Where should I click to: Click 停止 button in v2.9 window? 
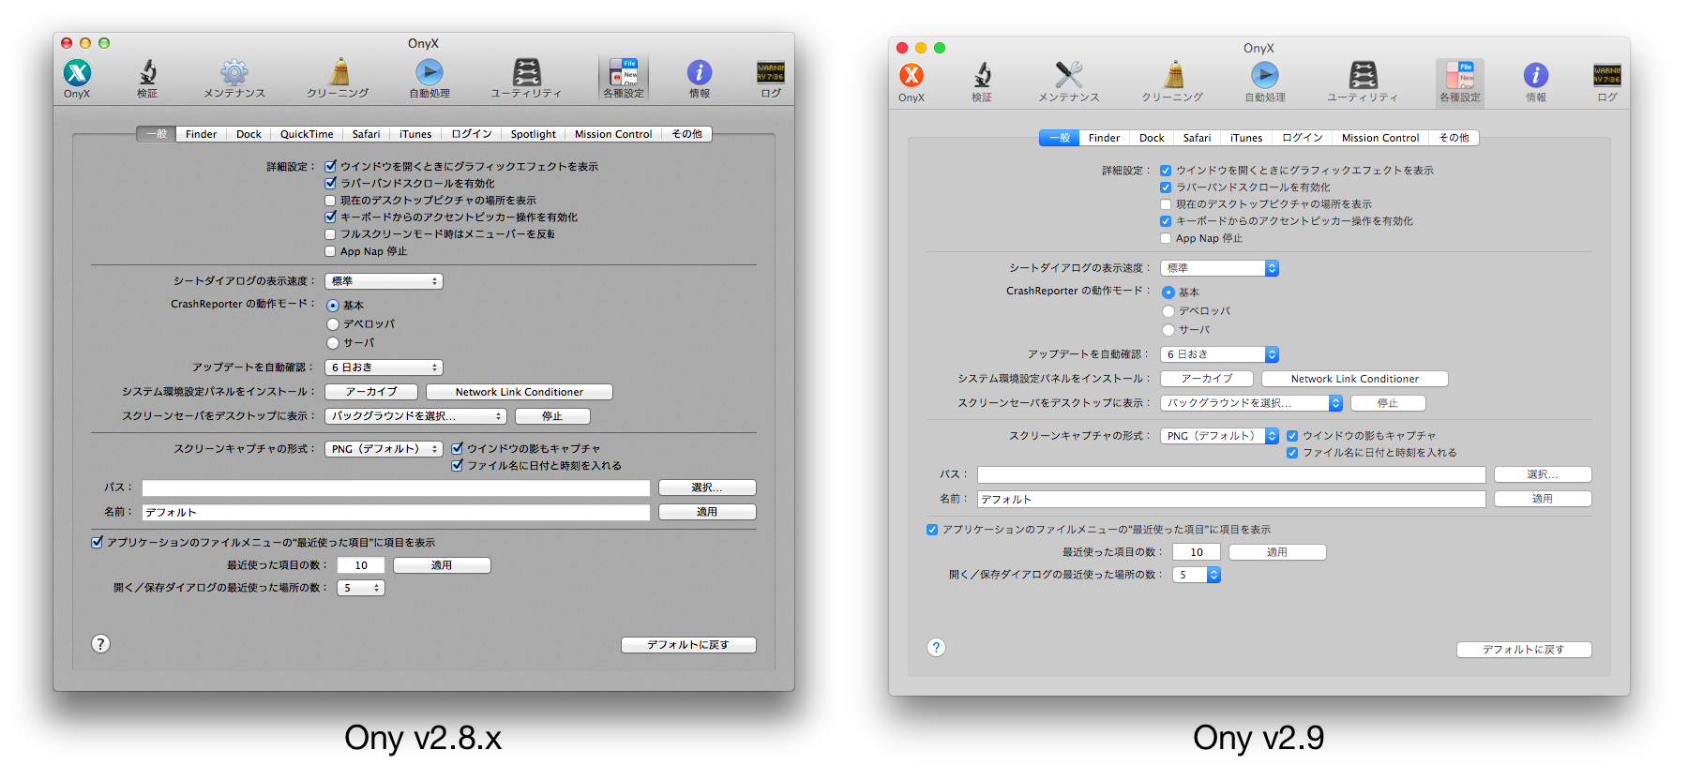point(1388,403)
